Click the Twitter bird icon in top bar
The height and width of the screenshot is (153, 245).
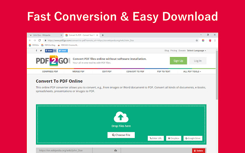pyautogui.click(x=41, y=50)
